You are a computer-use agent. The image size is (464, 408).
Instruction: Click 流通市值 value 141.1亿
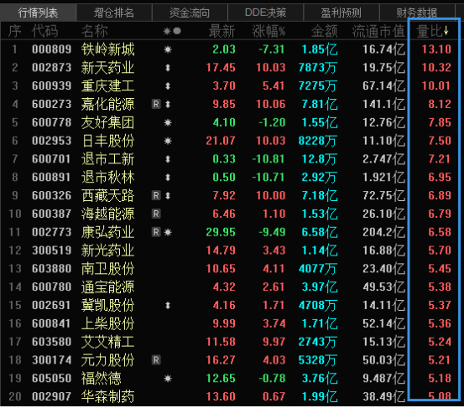383,104
